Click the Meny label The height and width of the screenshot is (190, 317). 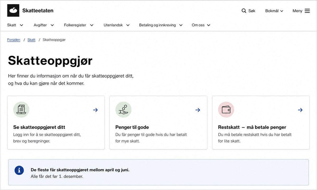[297, 11]
